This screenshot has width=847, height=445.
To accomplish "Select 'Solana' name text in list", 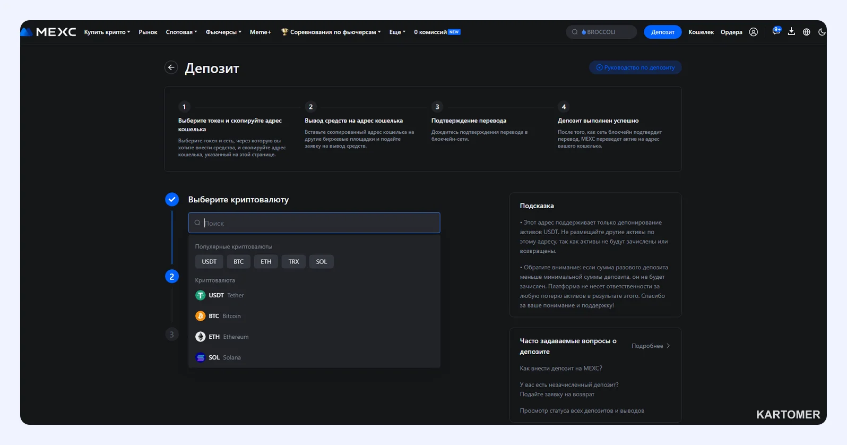I will point(232,357).
